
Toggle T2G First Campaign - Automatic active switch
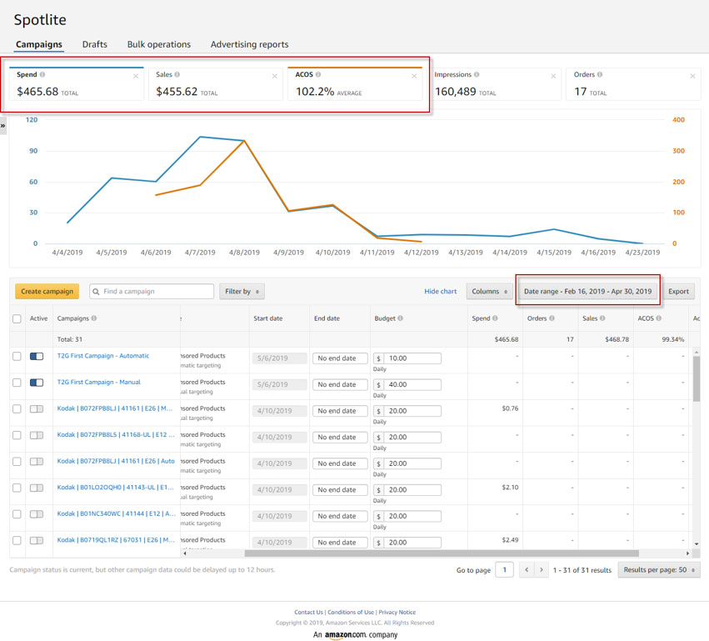pos(37,357)
